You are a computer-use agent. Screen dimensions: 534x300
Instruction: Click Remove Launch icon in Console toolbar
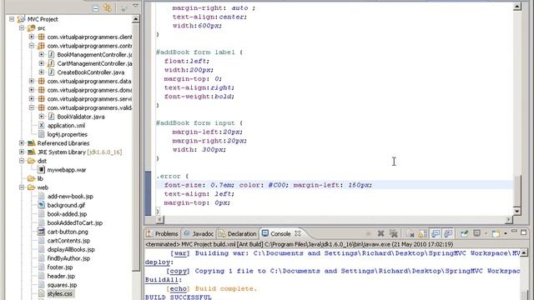click(380, 233)
